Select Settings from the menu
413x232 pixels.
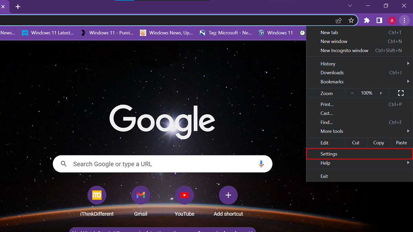(359, 154)
